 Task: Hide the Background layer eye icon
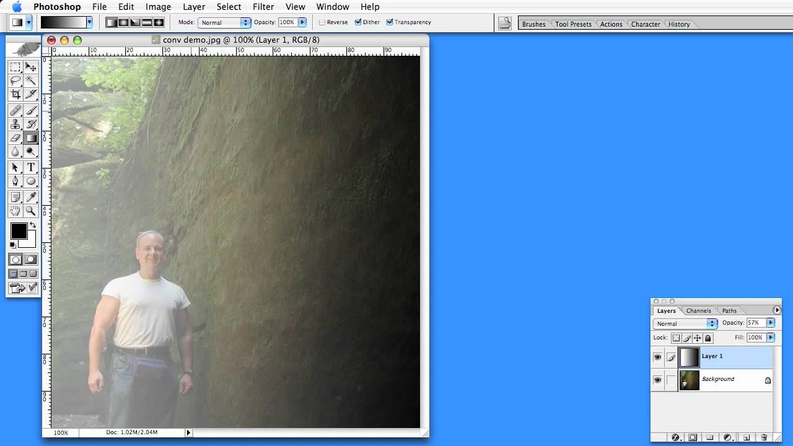coord(657,380)
